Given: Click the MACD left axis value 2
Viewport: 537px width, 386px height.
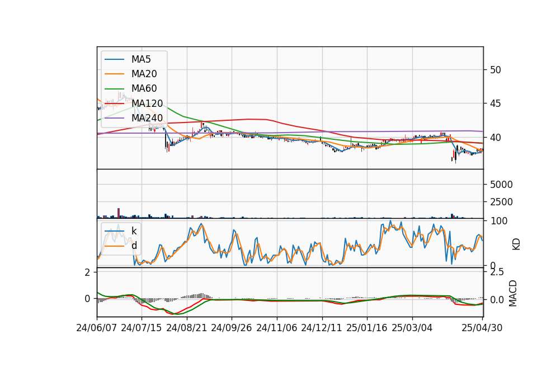Looking at the screenshot, I should click(88, 272).
